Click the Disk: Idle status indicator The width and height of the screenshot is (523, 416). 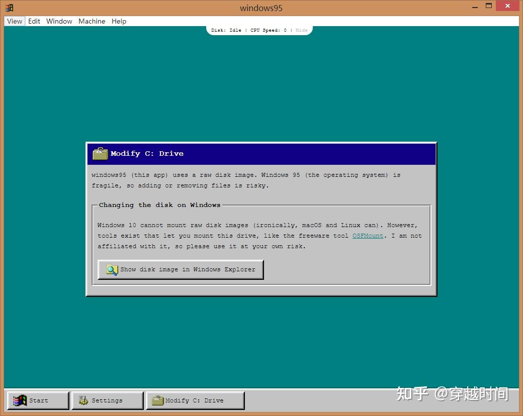click(x=226, y=30)
